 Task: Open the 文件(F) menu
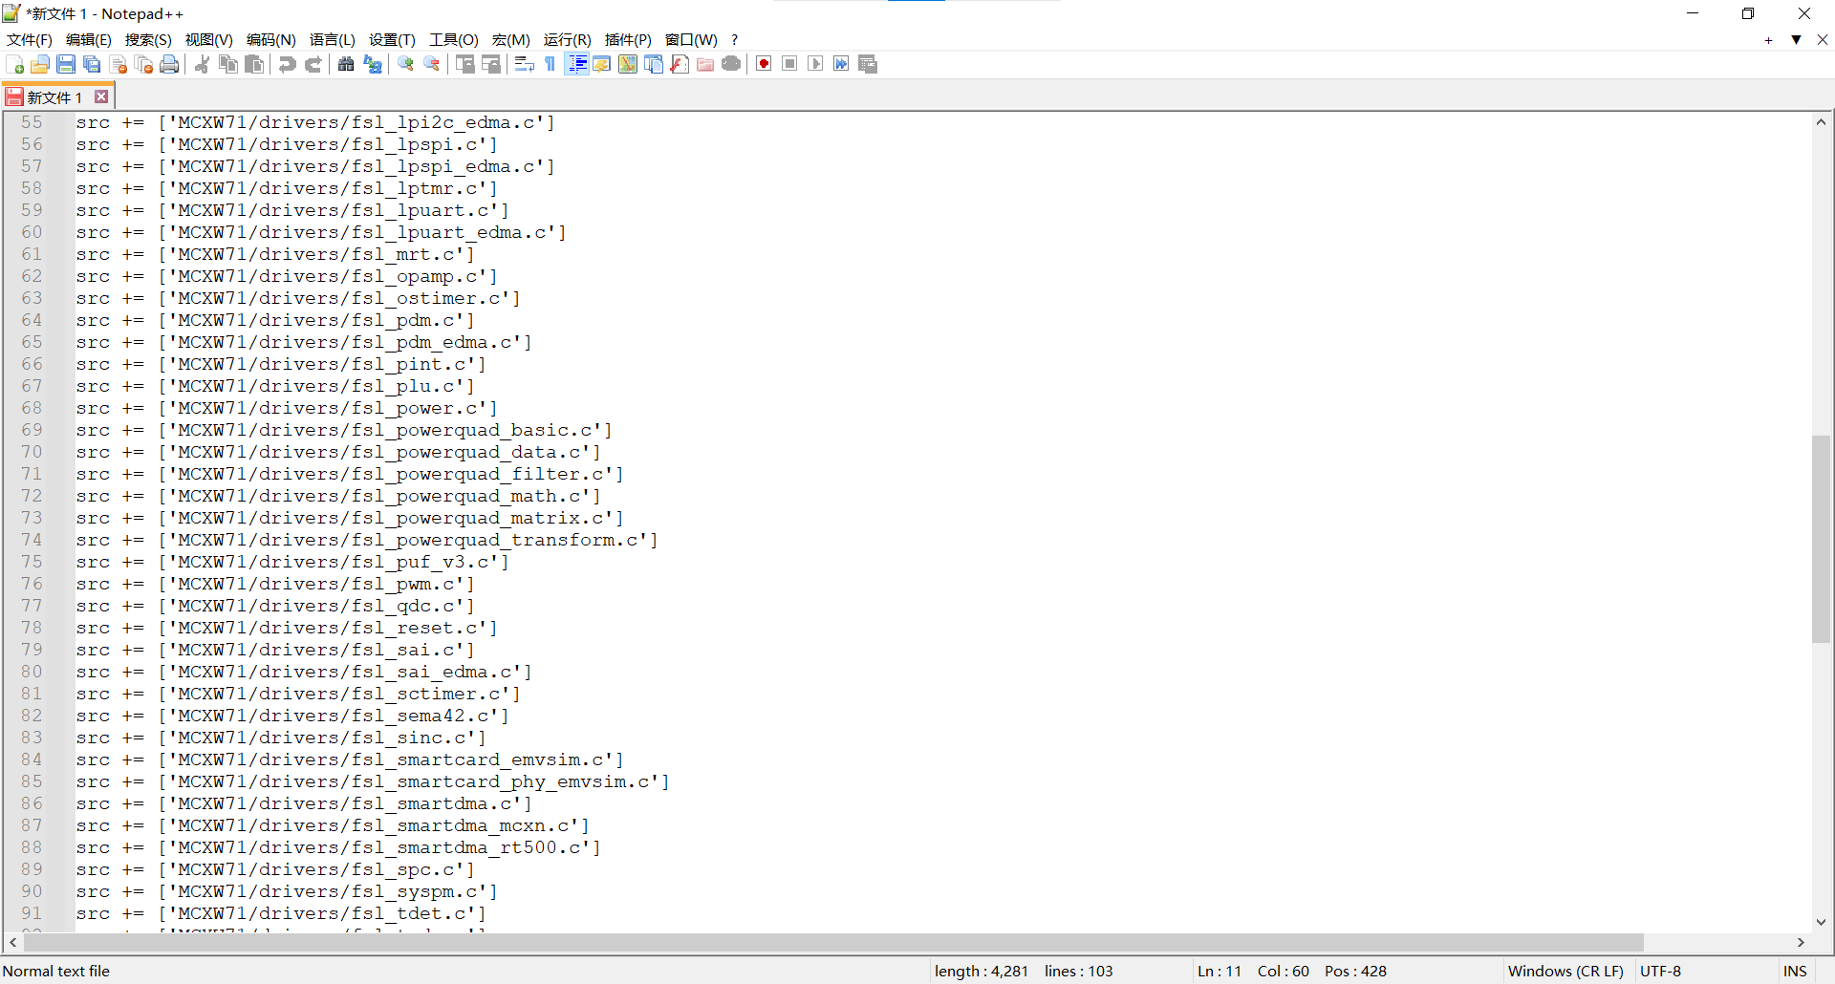click(x=29, y=39)
